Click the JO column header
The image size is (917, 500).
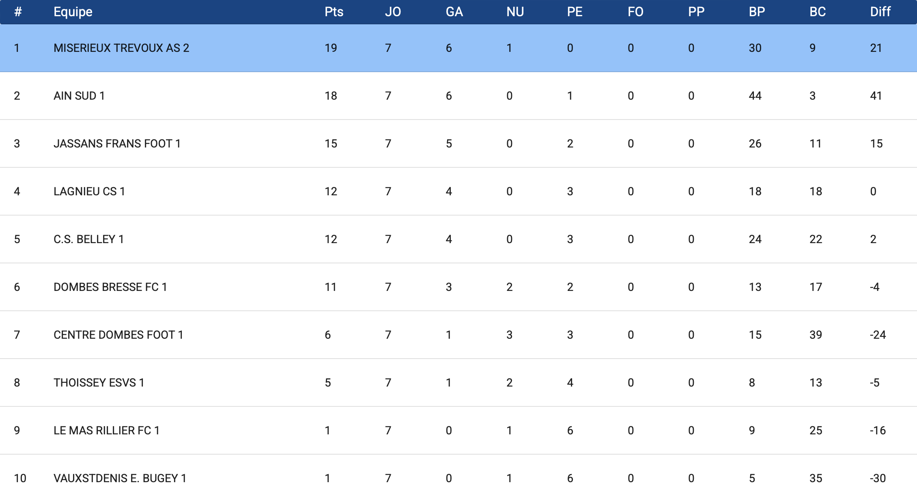[392, 12]
